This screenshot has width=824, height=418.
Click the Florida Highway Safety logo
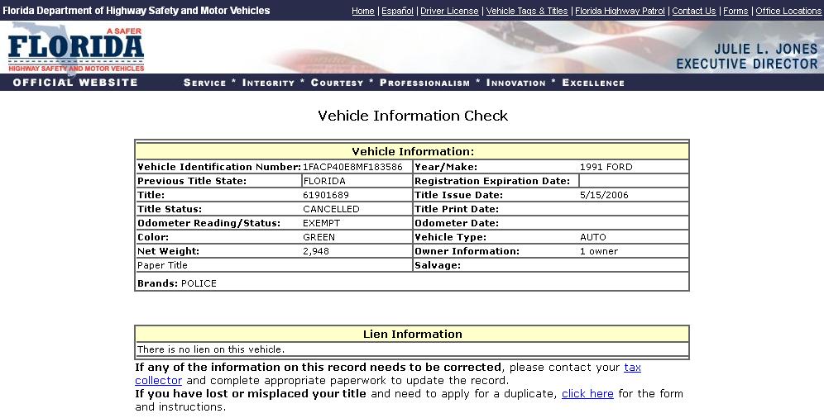click(x=75, y=50)
